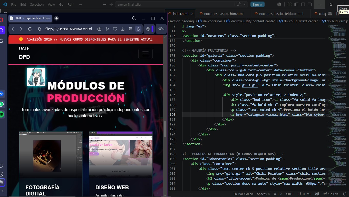Go forward in the Opera browser
Viewport: 349px width, 197px height.
(21, 29)
